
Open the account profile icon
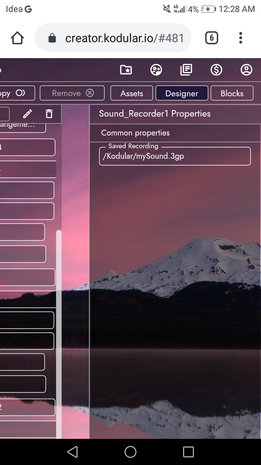[246, 70]
